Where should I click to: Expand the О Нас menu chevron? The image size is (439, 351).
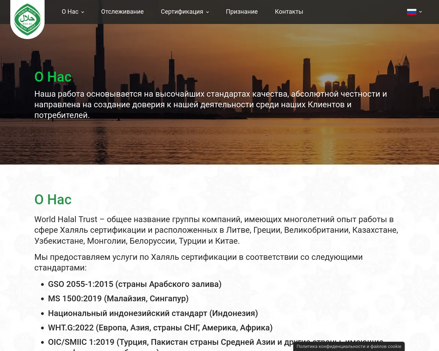tap(83, 12)
